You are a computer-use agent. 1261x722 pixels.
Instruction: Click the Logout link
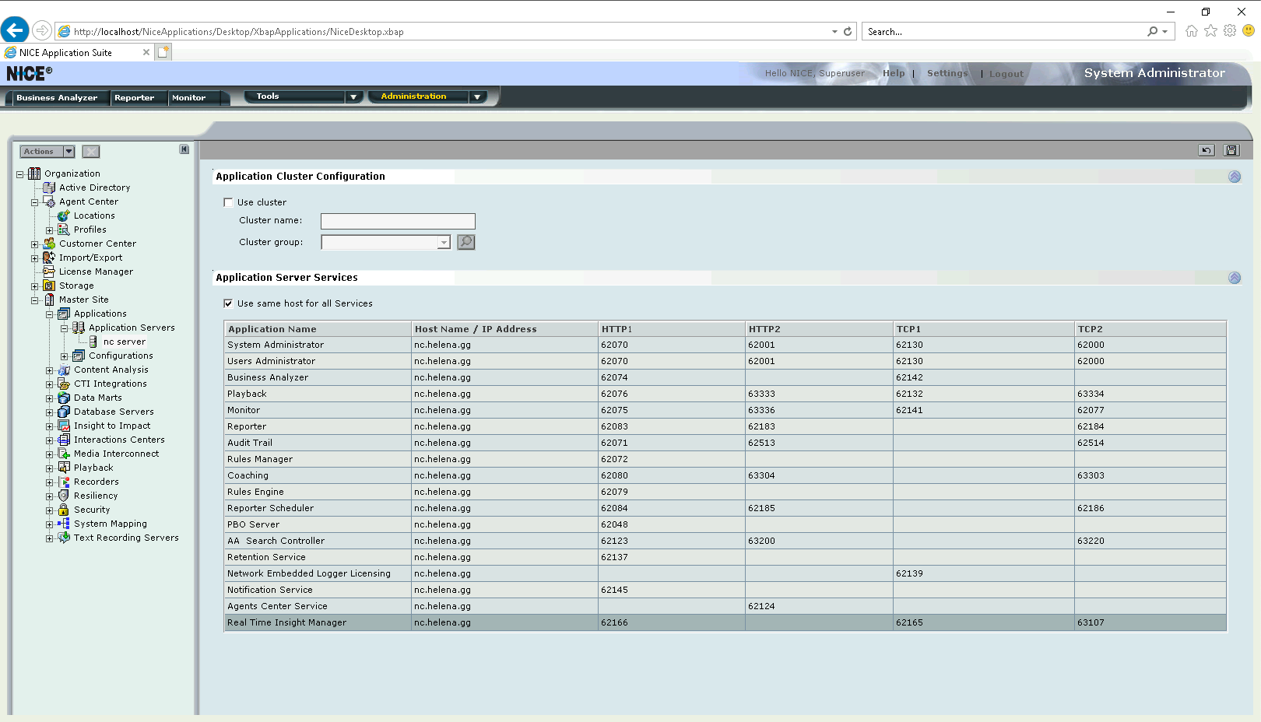[x=1006, y=74]
